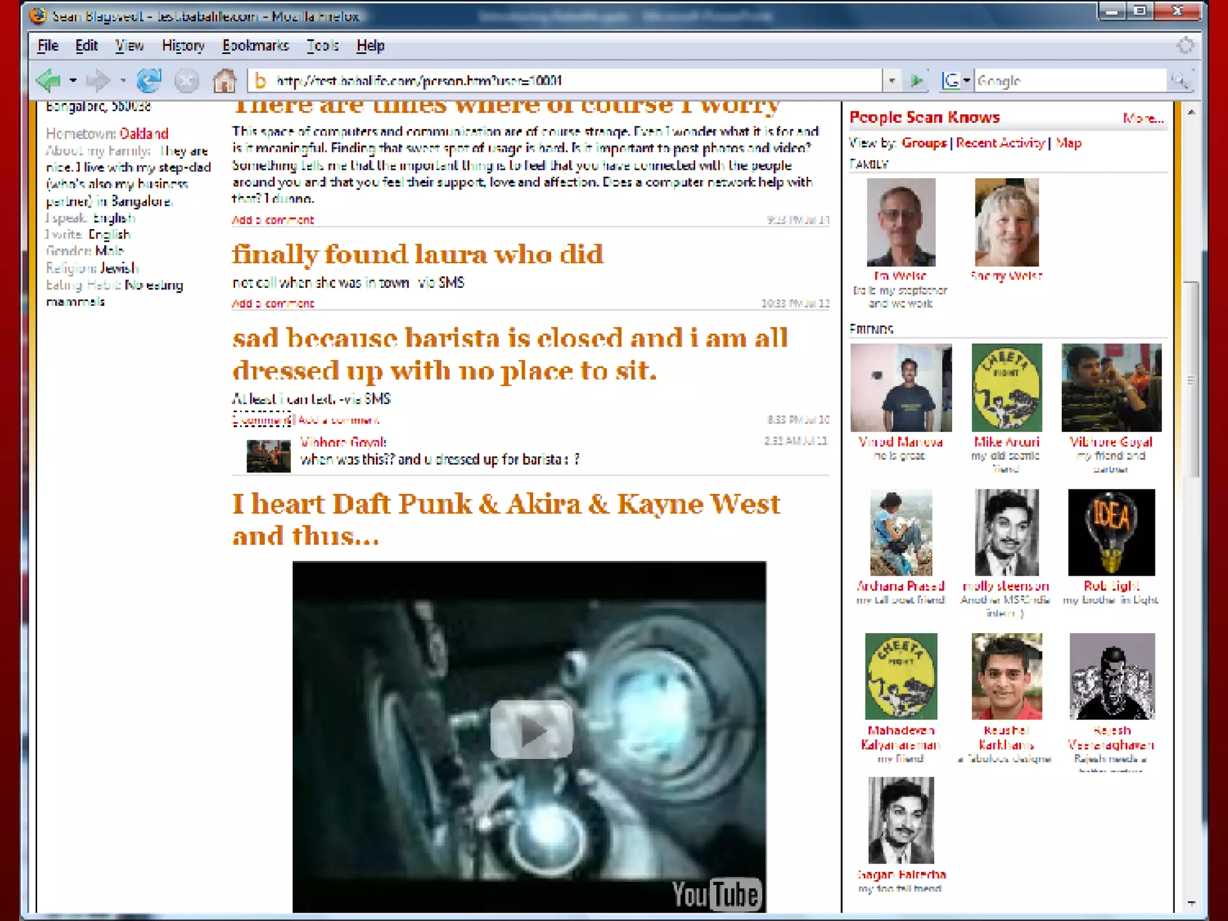Open Mike Arcuri's profile picture
Image resolution: width=1228 pixels, height=921 pixels.
coord(1007,387)
